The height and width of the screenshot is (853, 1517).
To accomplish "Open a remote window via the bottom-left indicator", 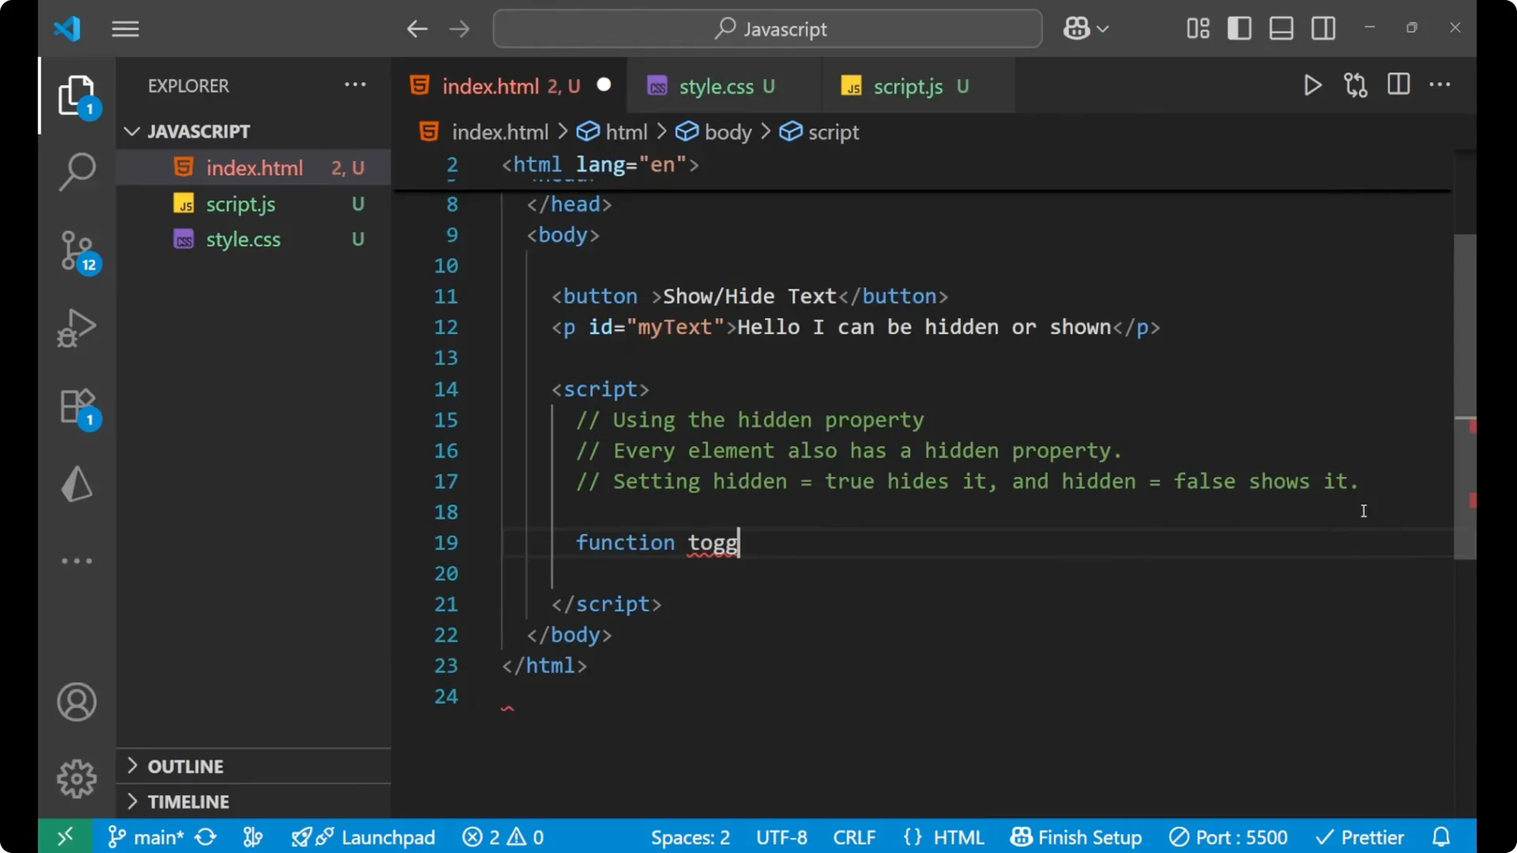I will pyautogui.click(x=65, y=836).
